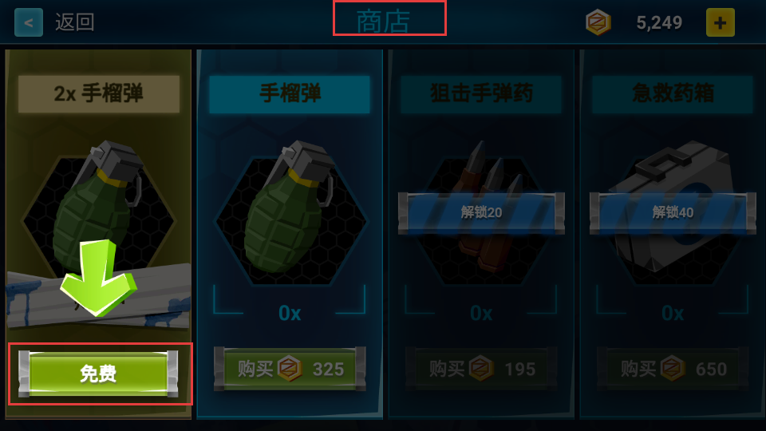
Task: Select the 2x 手榴弹 header
Action: pyautogui.click(x=99, y=94)
